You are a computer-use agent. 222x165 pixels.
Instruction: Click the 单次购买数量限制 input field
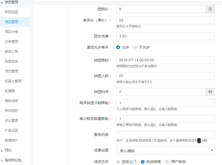[165, 119]
